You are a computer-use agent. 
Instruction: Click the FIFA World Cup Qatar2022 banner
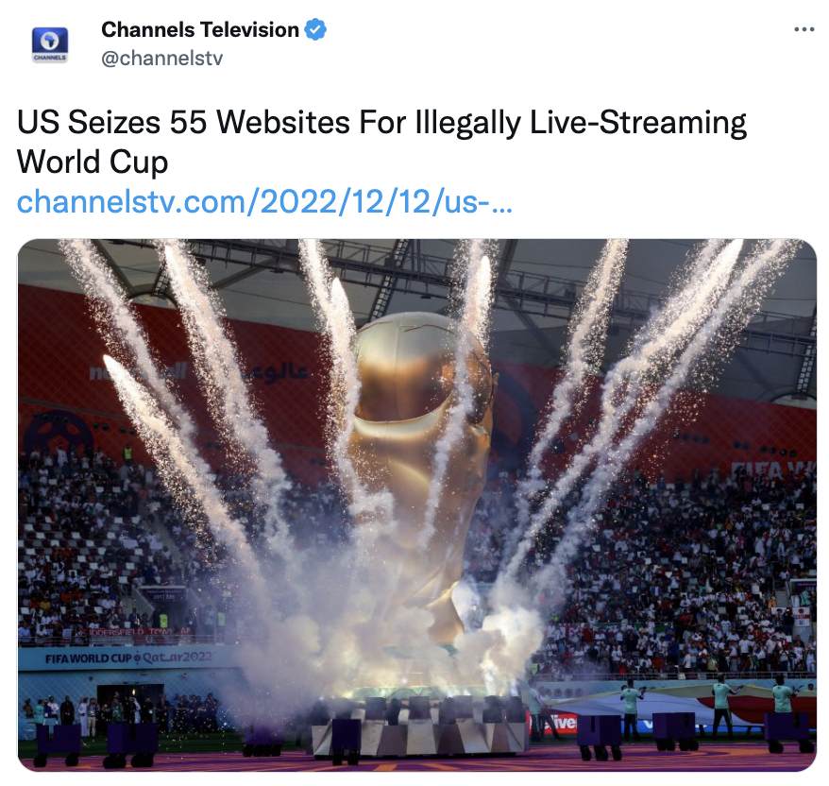128,658
